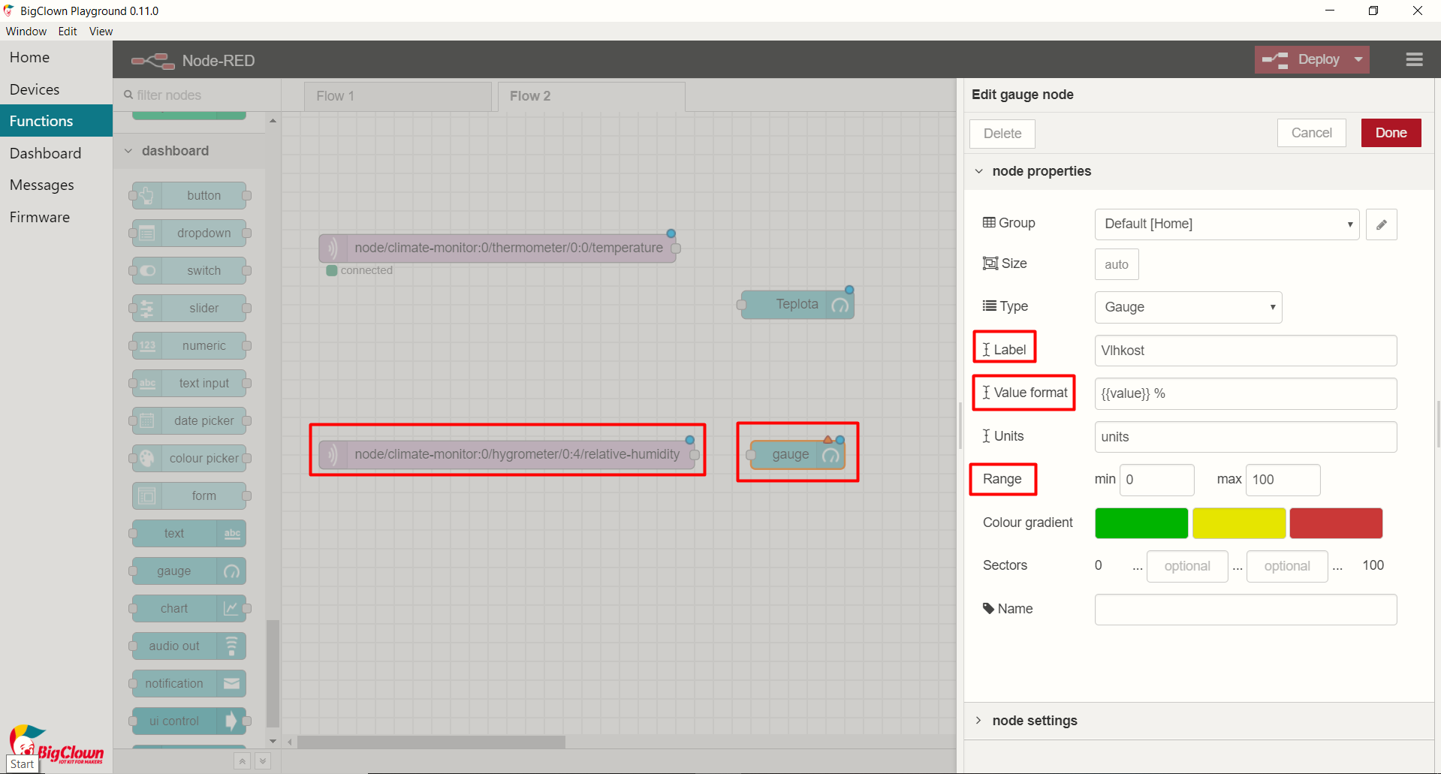Click the Range min input field
This screenshot has width=1441, height=774.
pos(1156,480)
